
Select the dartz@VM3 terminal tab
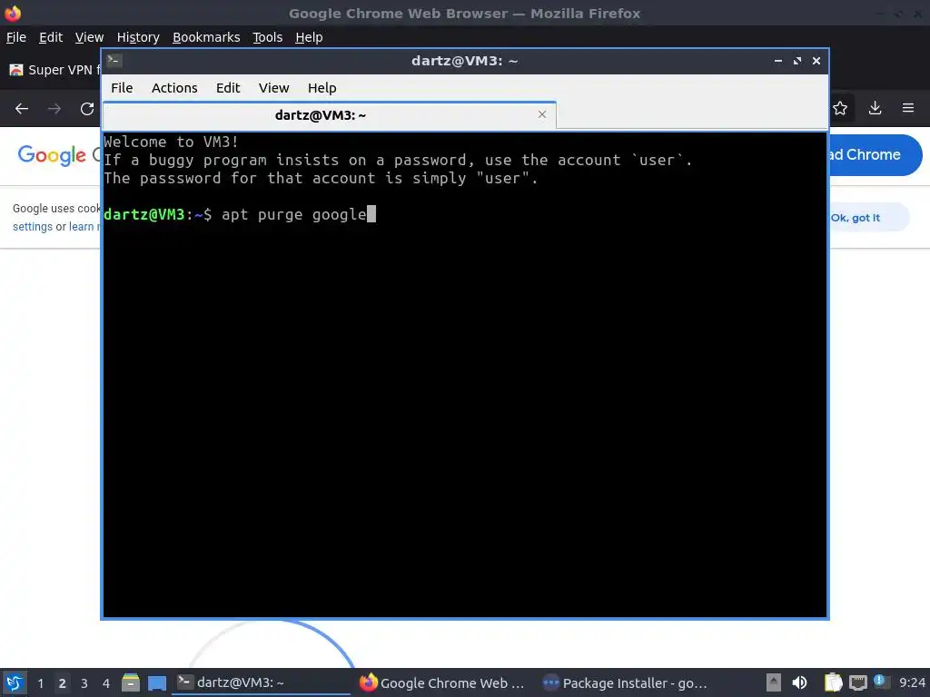pyautogui.click(x=329, y=115)
